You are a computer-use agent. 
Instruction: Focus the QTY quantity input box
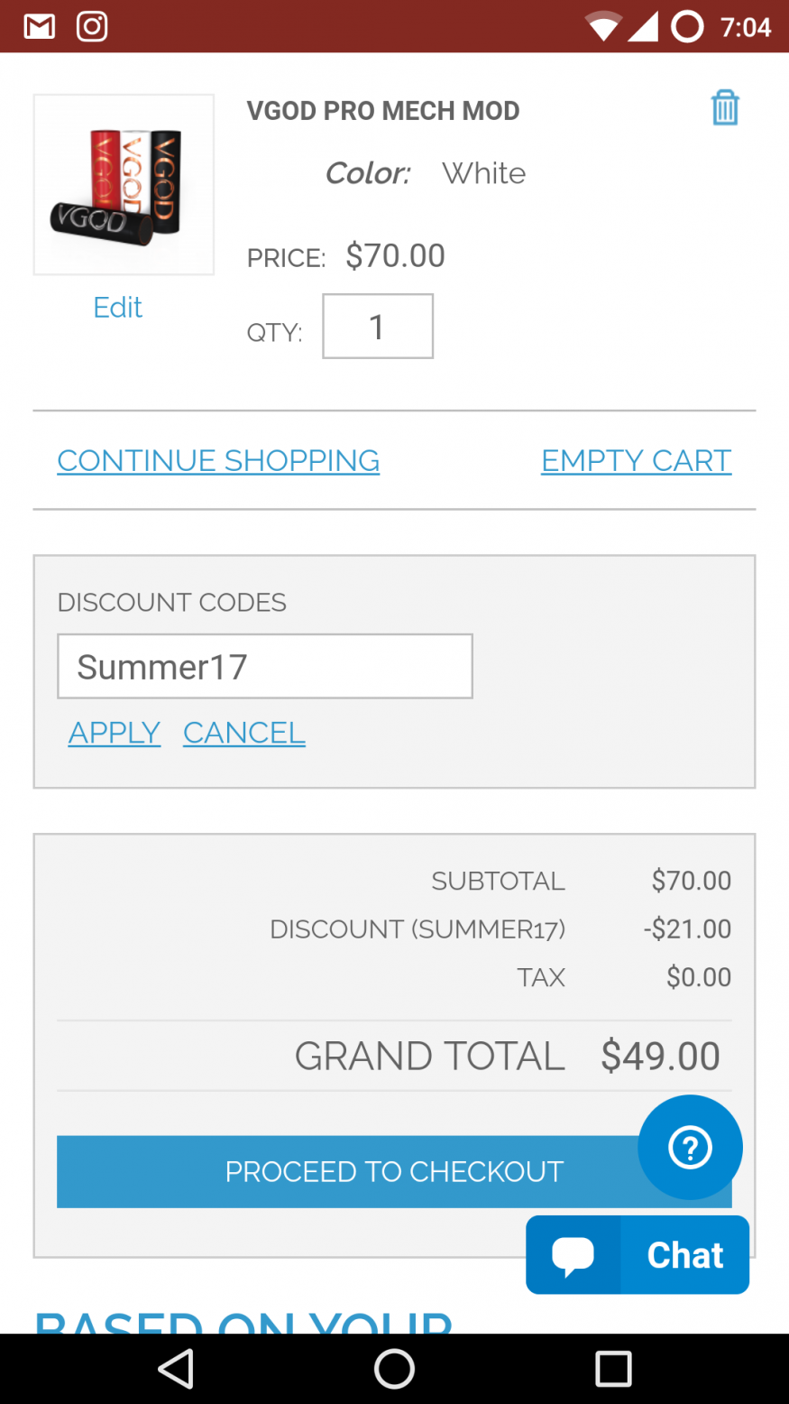point(378,326)
